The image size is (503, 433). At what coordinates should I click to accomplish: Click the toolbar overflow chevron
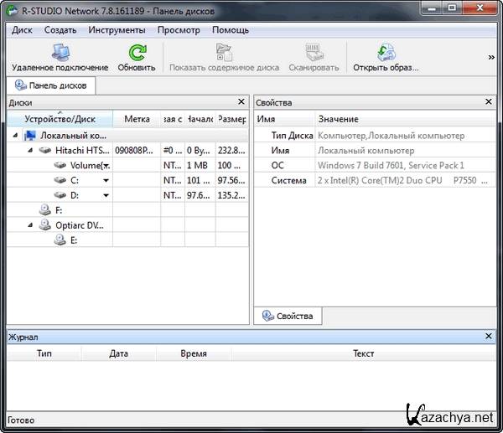(x=491, y=58)
